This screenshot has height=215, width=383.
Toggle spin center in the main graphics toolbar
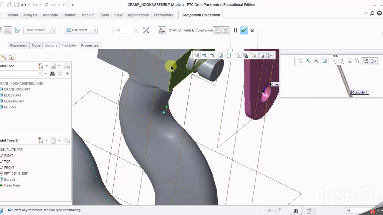point(270,55)
